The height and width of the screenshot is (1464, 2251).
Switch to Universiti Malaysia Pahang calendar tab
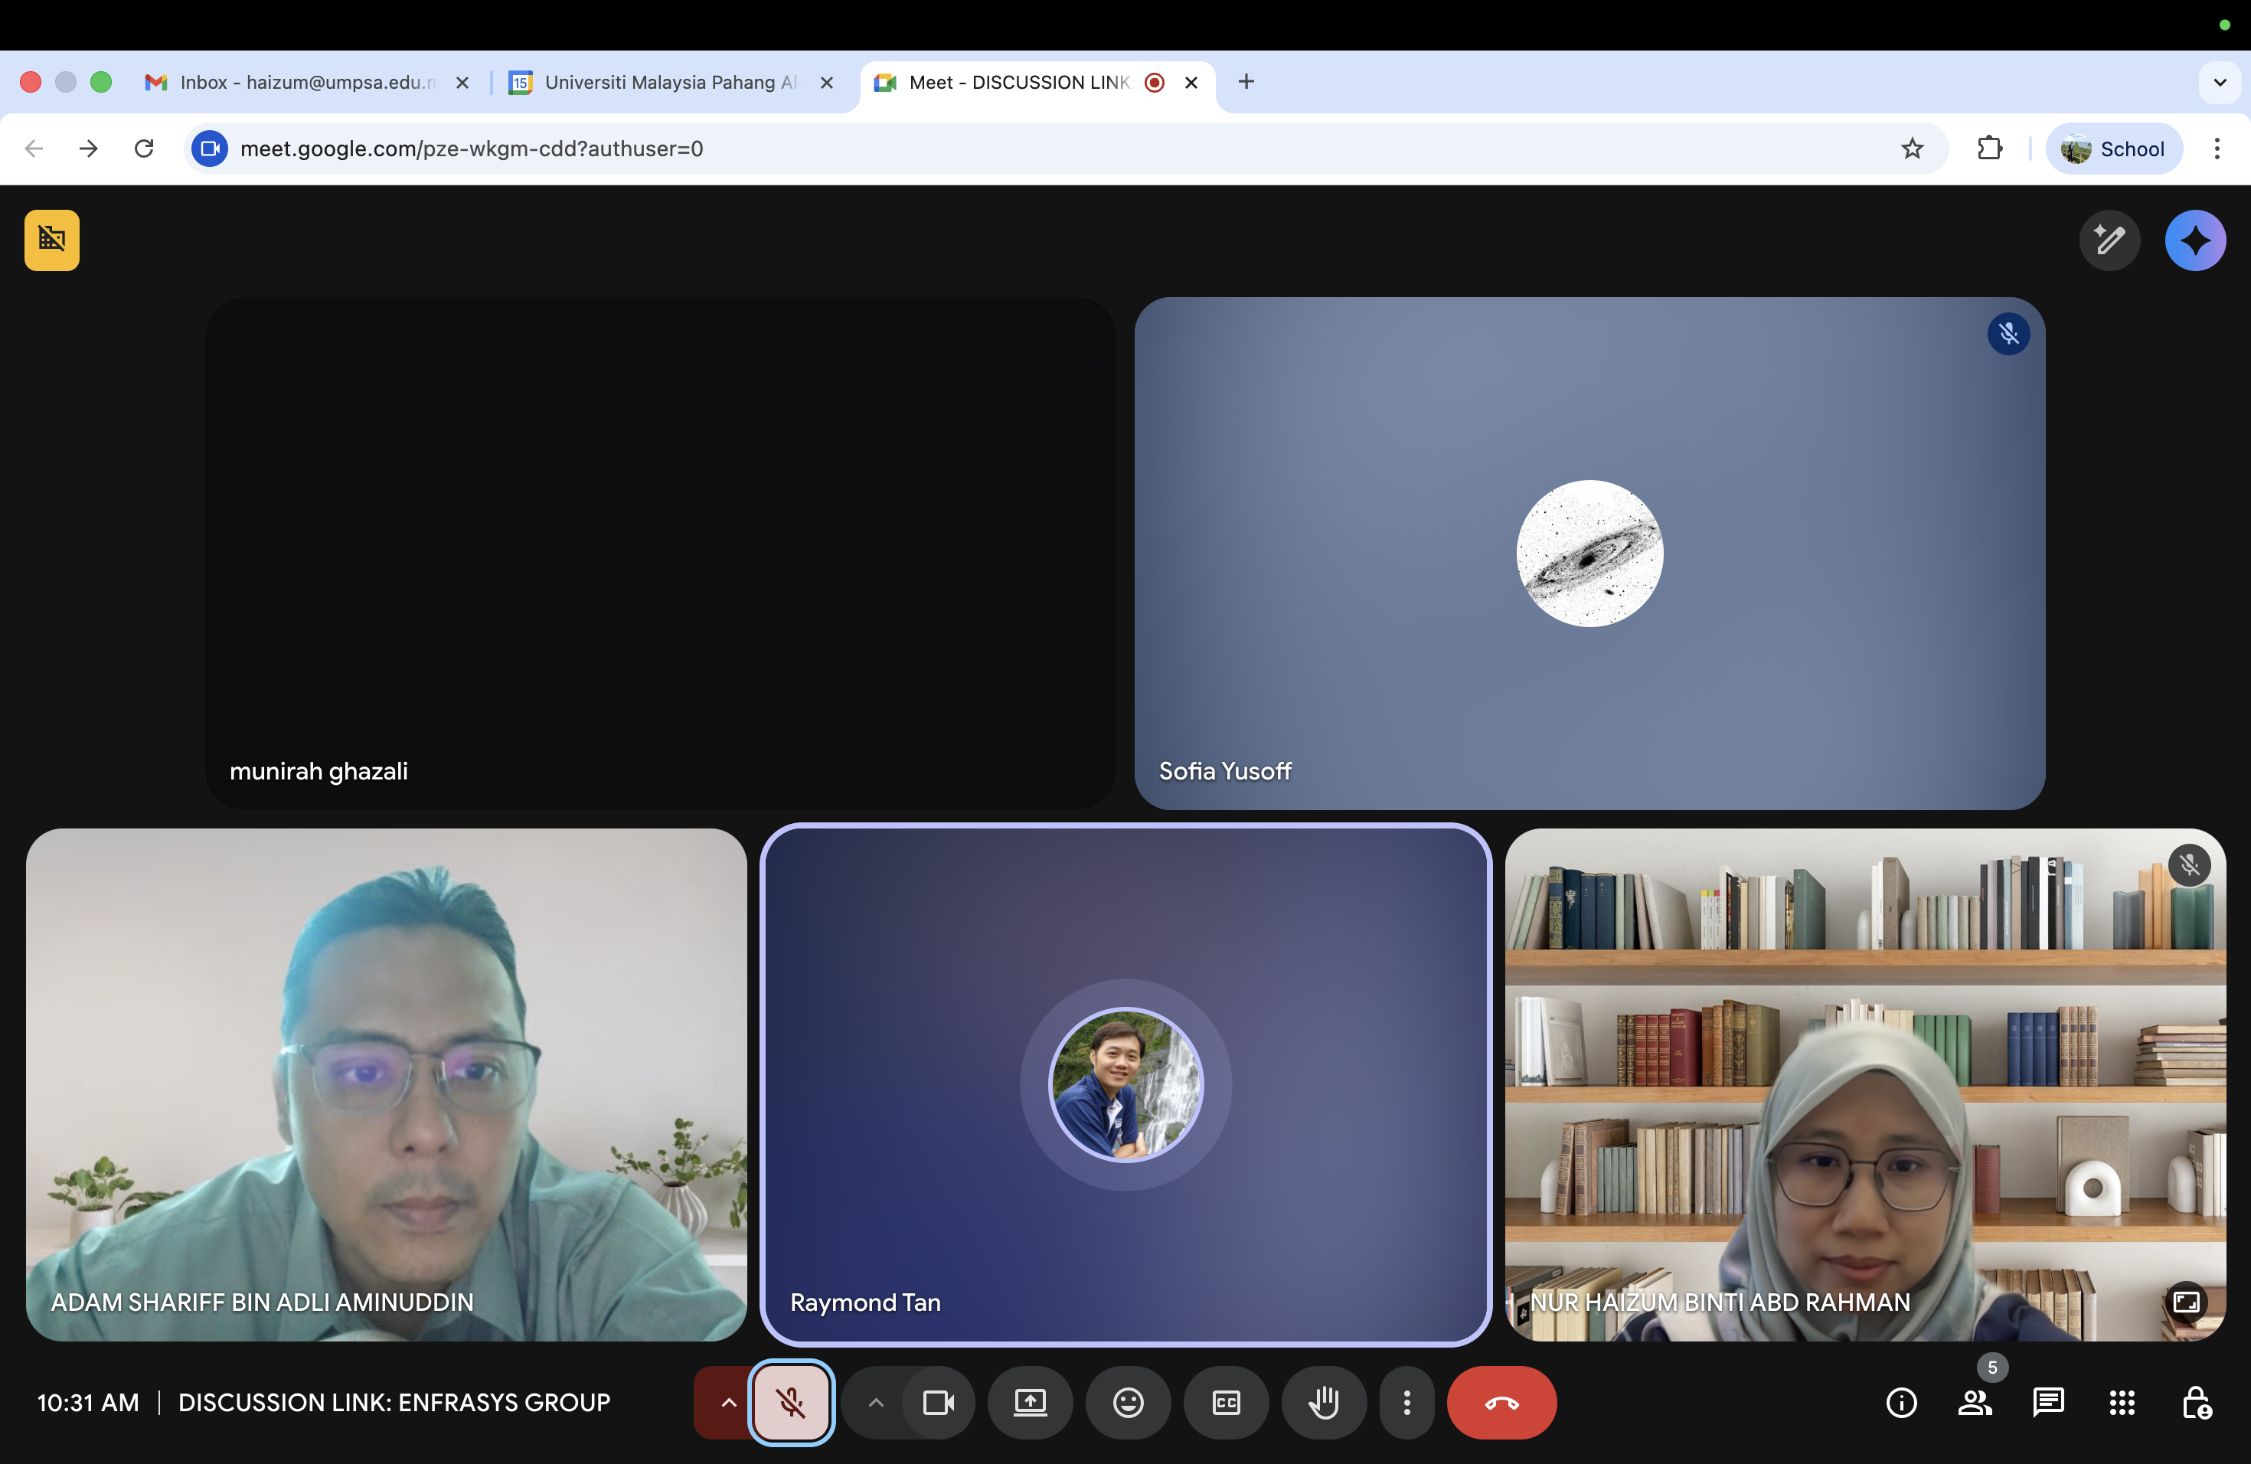click(667, 82)
